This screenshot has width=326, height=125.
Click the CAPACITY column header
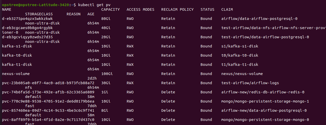tap(111, 9)
